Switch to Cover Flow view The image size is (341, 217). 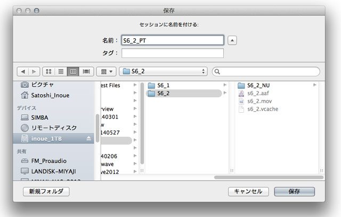click(86, 72)
